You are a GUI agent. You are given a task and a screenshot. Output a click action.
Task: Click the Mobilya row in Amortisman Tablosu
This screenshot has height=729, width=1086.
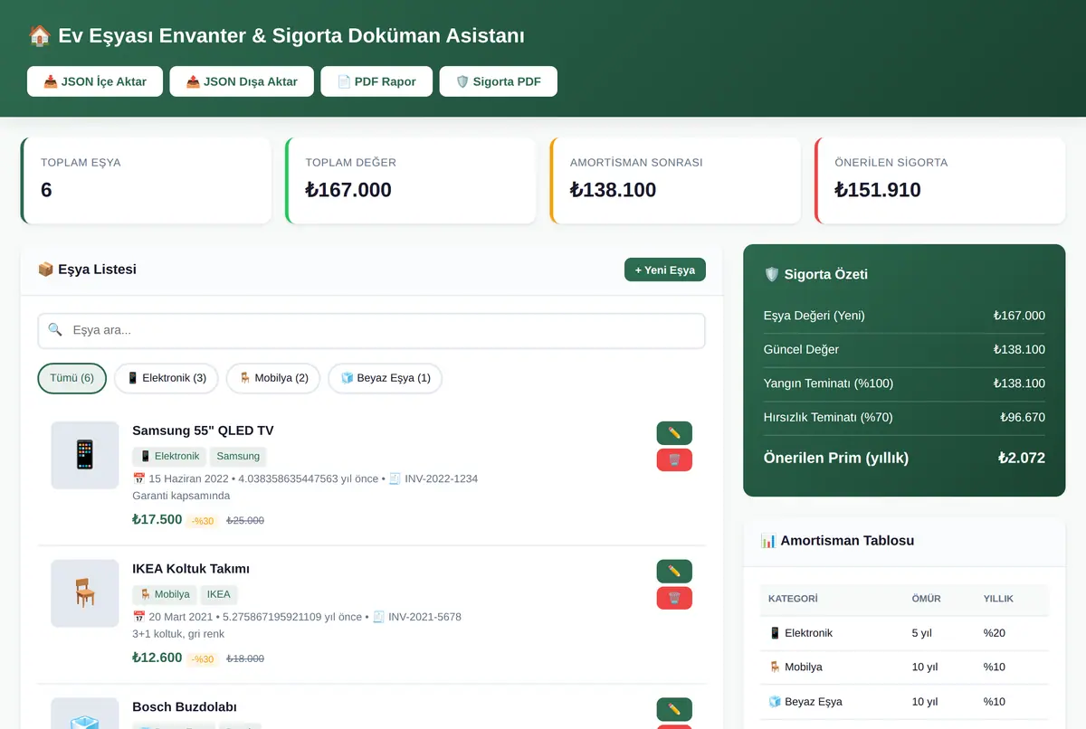(x=904, y=667)
